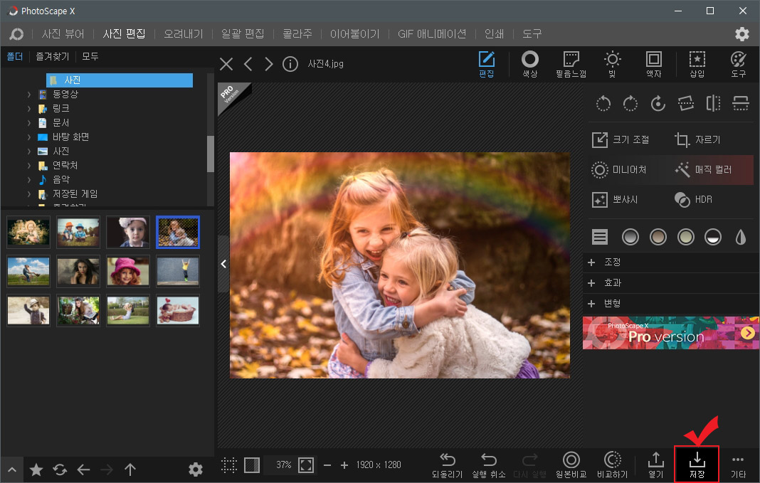Apply 매직 컬러 (Magic Color)
The image size is (760, 483).
click(704, 169)
